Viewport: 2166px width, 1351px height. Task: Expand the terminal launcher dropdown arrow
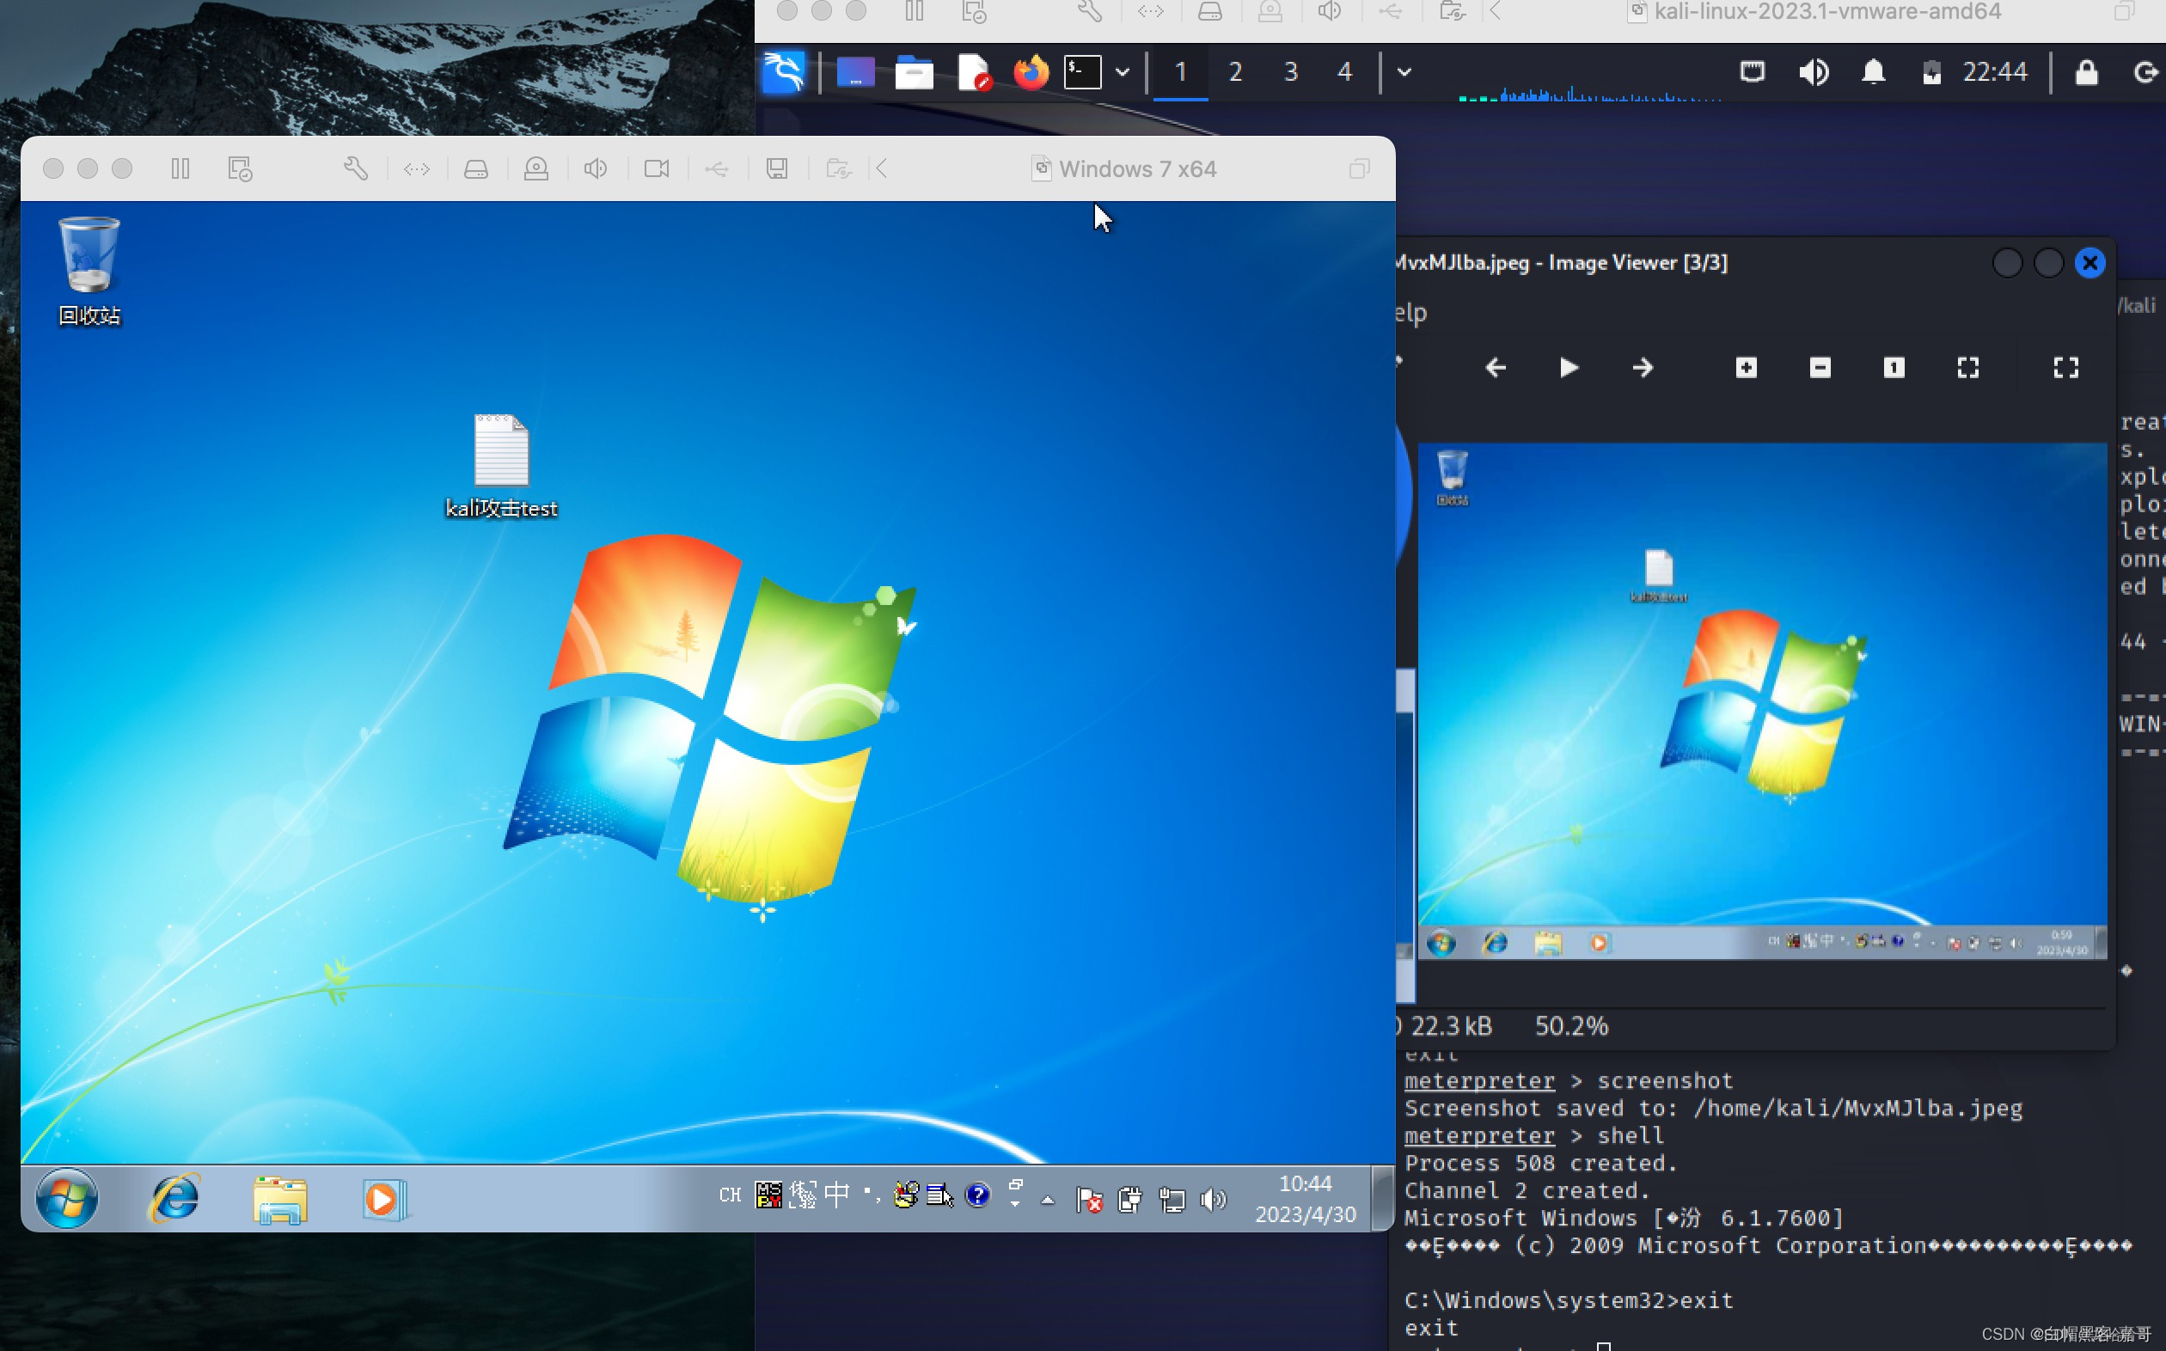(x=1123, y=72)
